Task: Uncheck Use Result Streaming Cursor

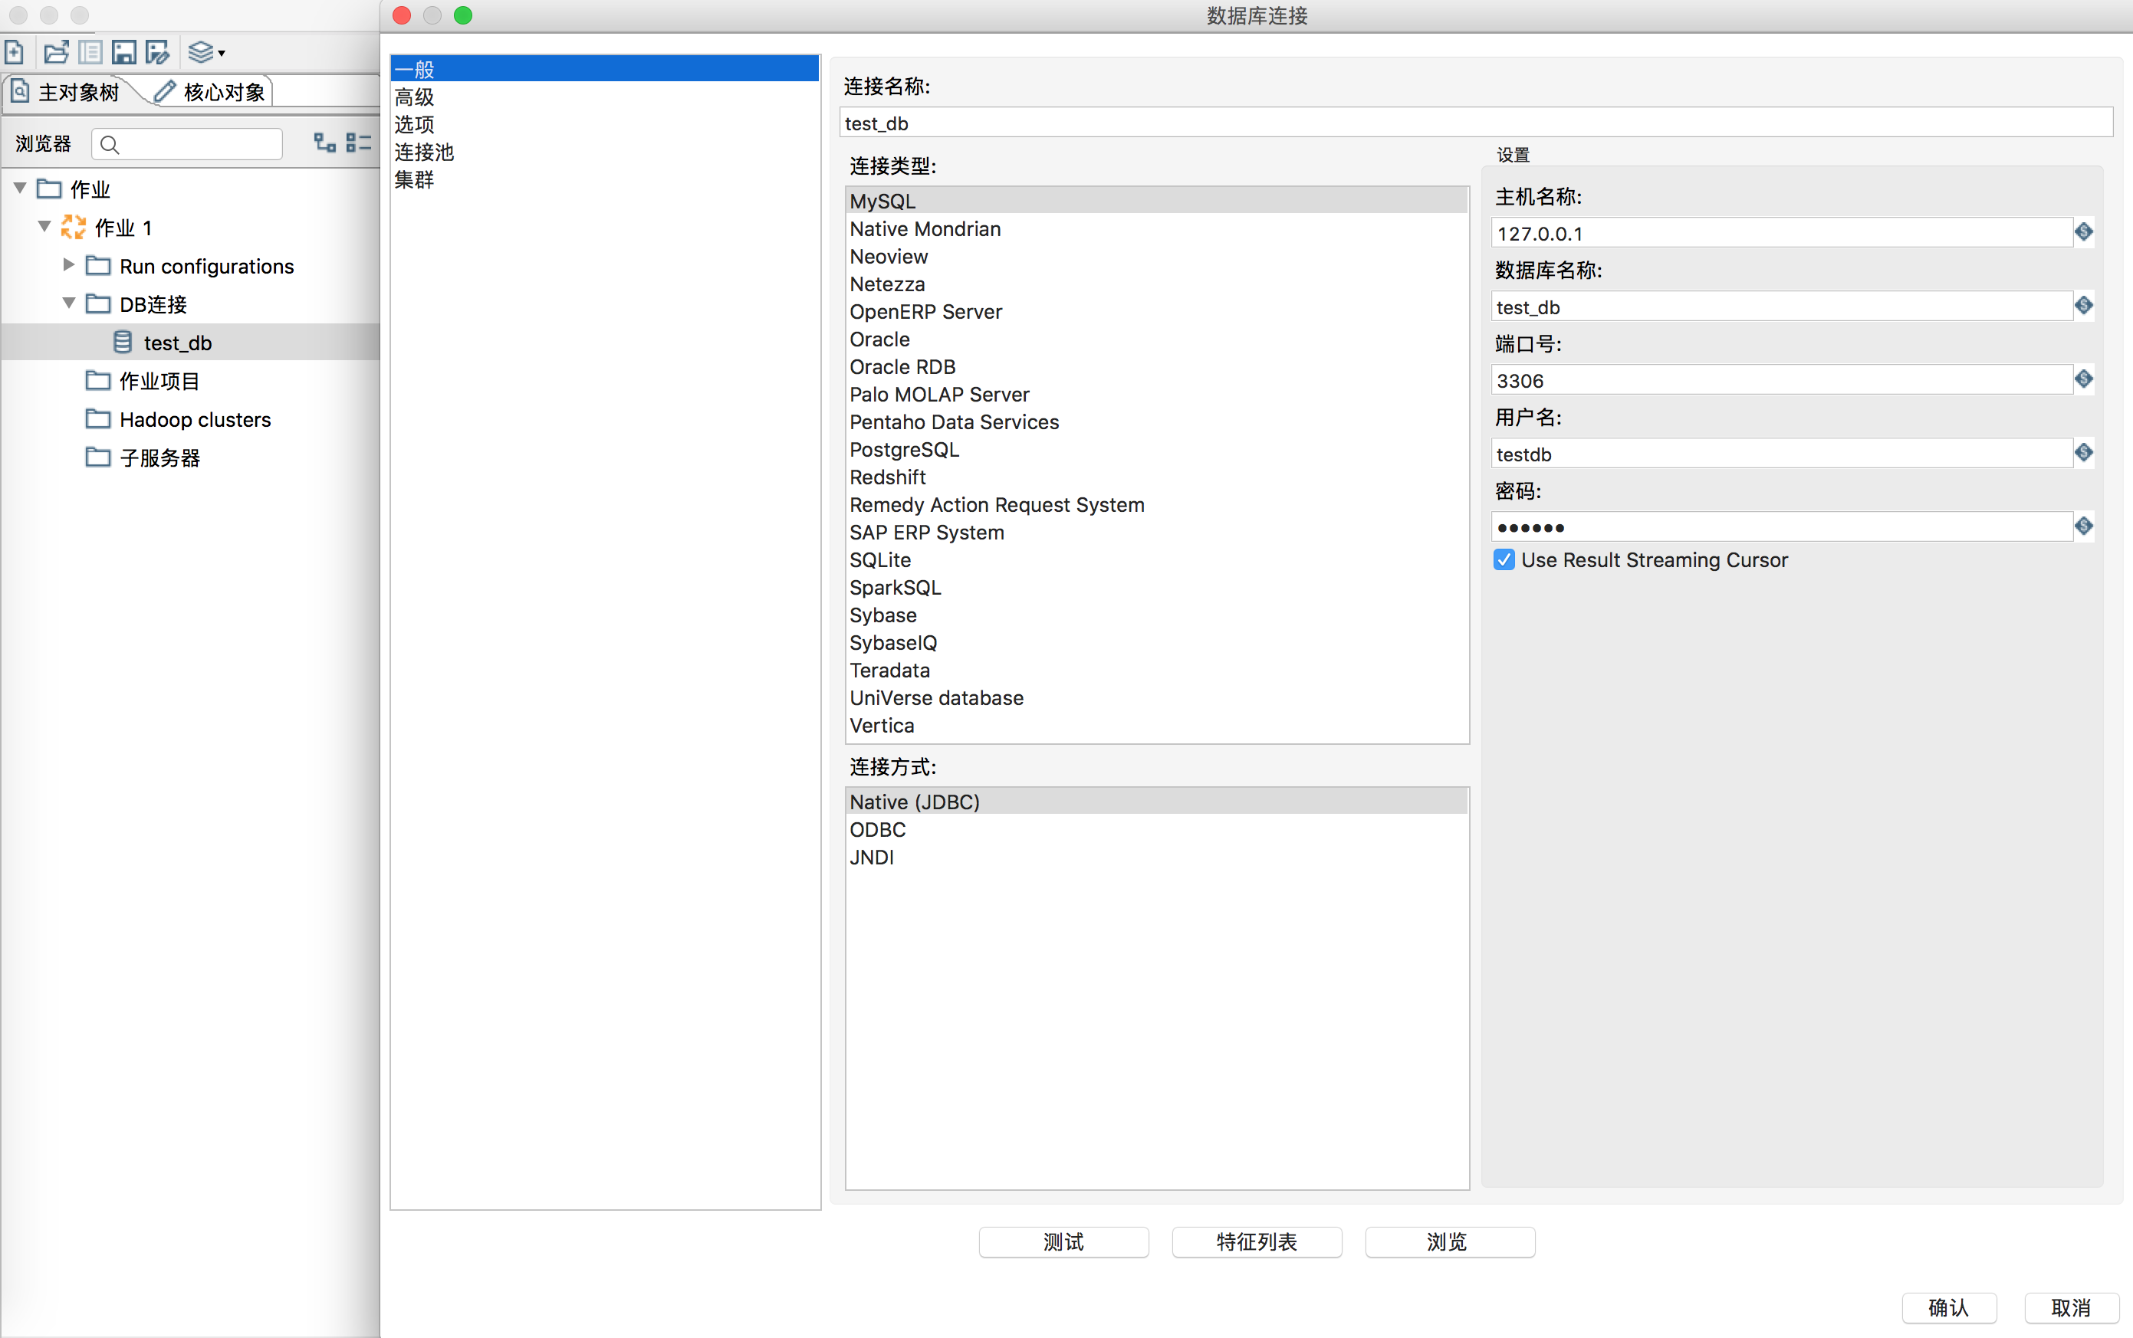Action: coord(1504,560)
